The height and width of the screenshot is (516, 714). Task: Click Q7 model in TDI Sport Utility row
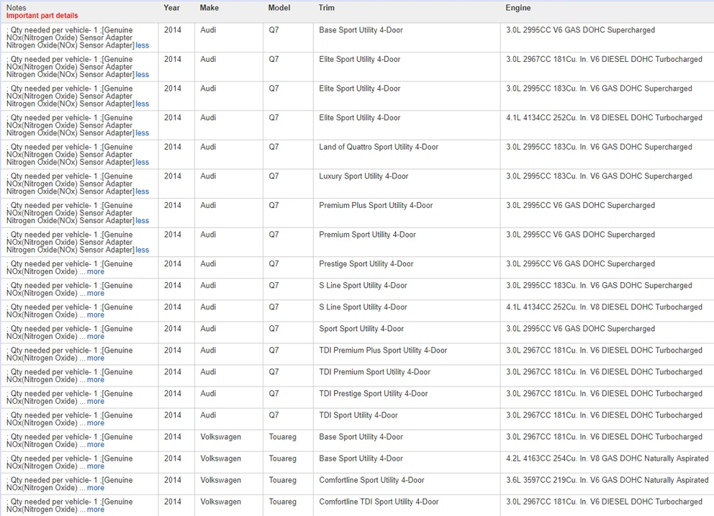(274, 415)
